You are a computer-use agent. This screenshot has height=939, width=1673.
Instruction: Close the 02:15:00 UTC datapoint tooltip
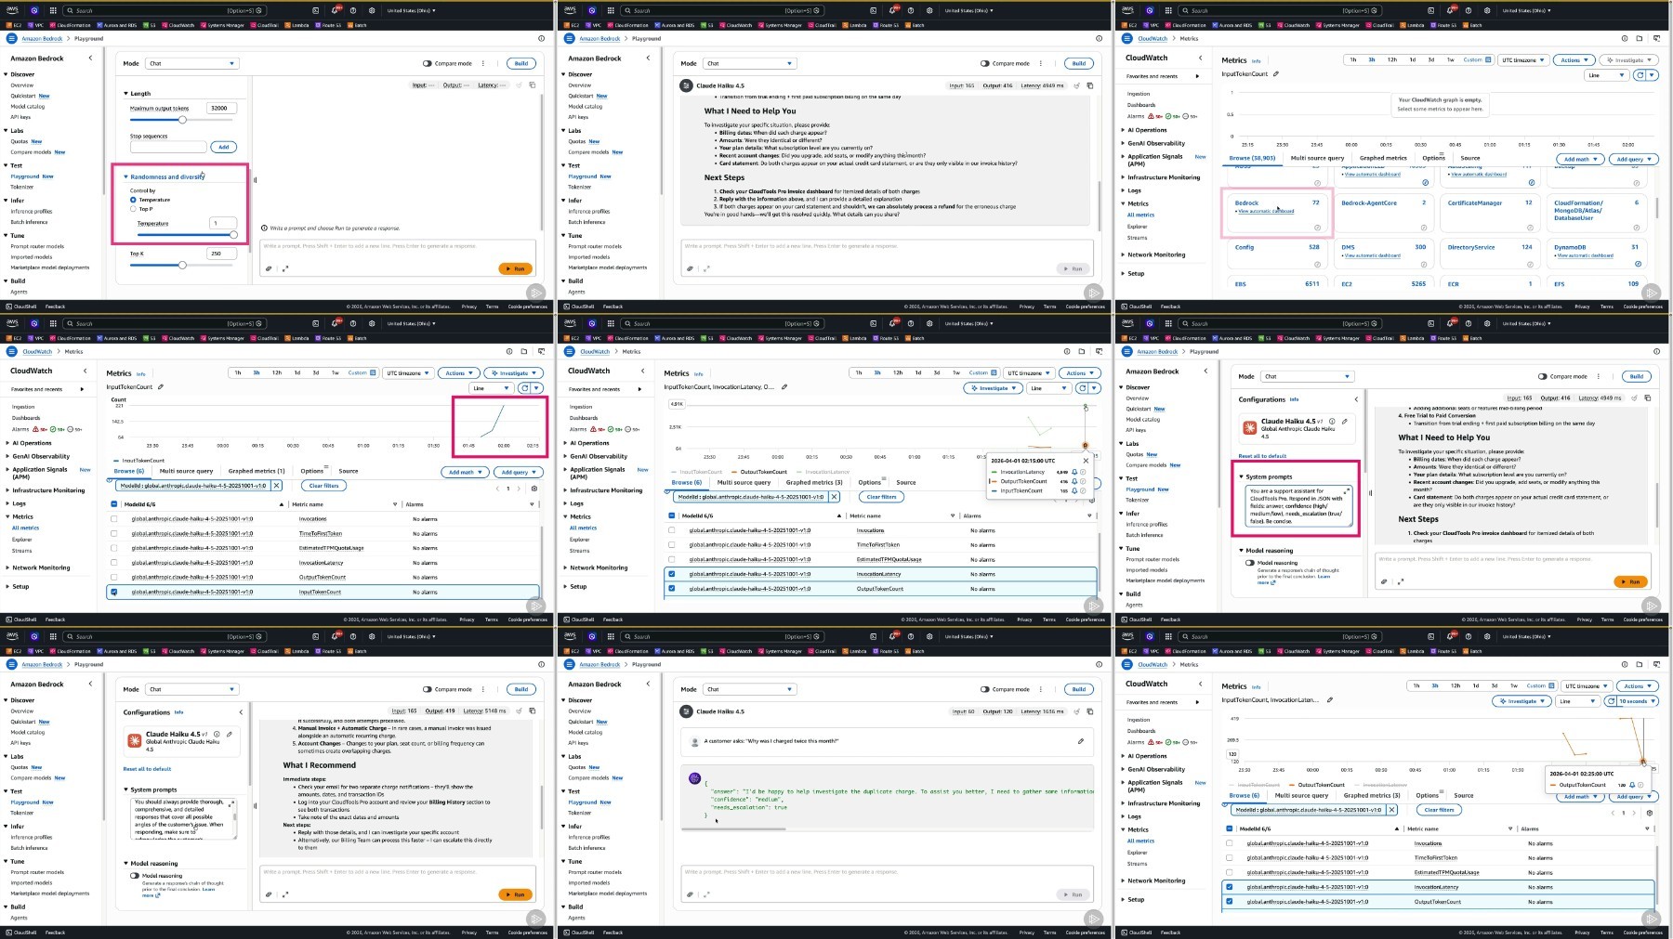(x=1086, y=461)
